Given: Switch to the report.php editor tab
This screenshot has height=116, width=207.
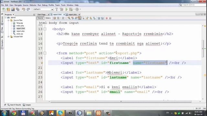Looking at the screenshot, I should click(x=72, y=15).
